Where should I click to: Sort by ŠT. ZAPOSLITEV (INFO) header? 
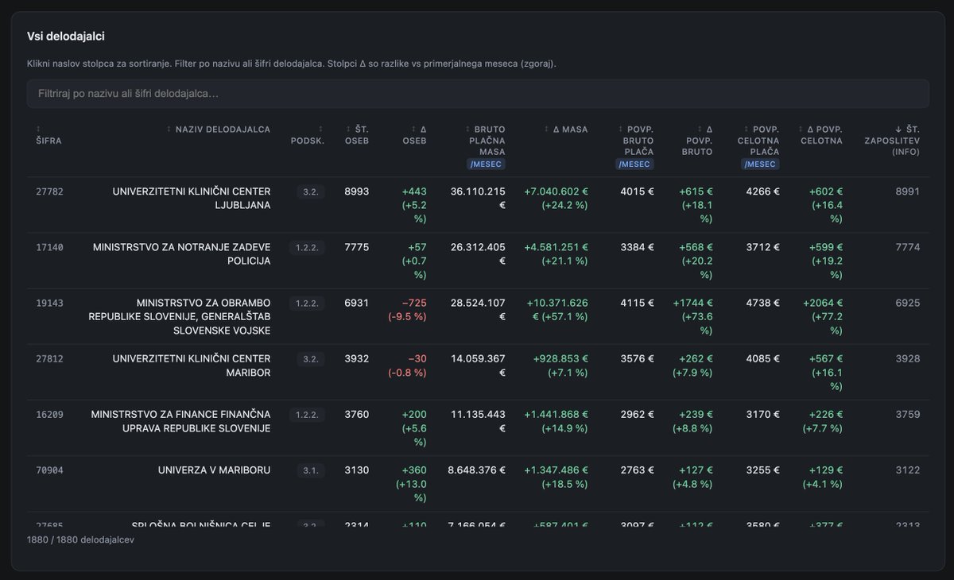(x=892, y=141)
